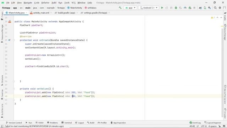This screenshot has height=128, width=227.
Task: Go to next highlighted error arrow
Action: [x=221, y=17]
